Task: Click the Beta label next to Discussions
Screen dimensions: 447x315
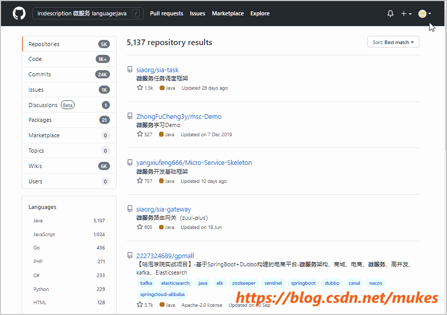Action: click(x=68, y=105)
